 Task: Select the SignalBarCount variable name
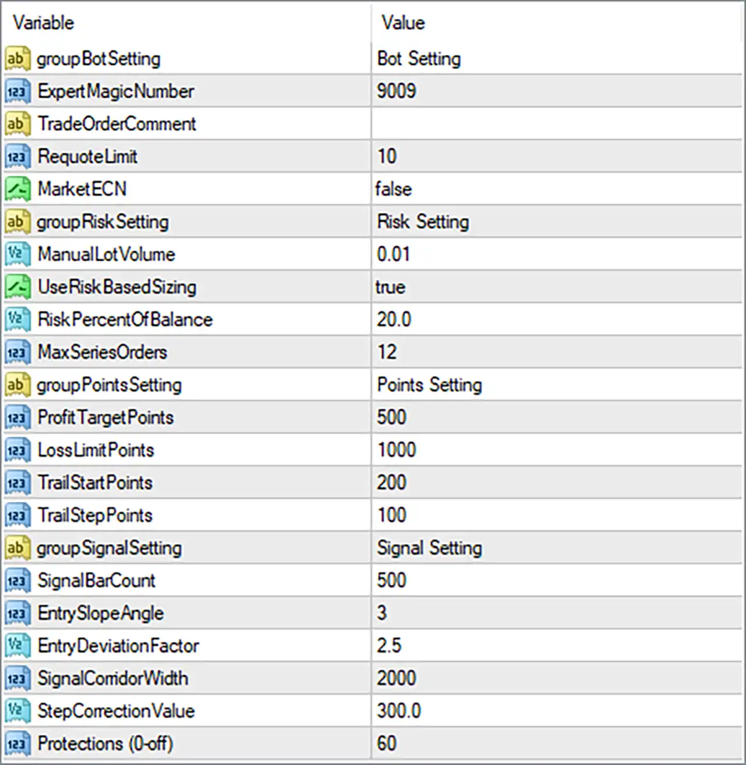coord(97,580)
